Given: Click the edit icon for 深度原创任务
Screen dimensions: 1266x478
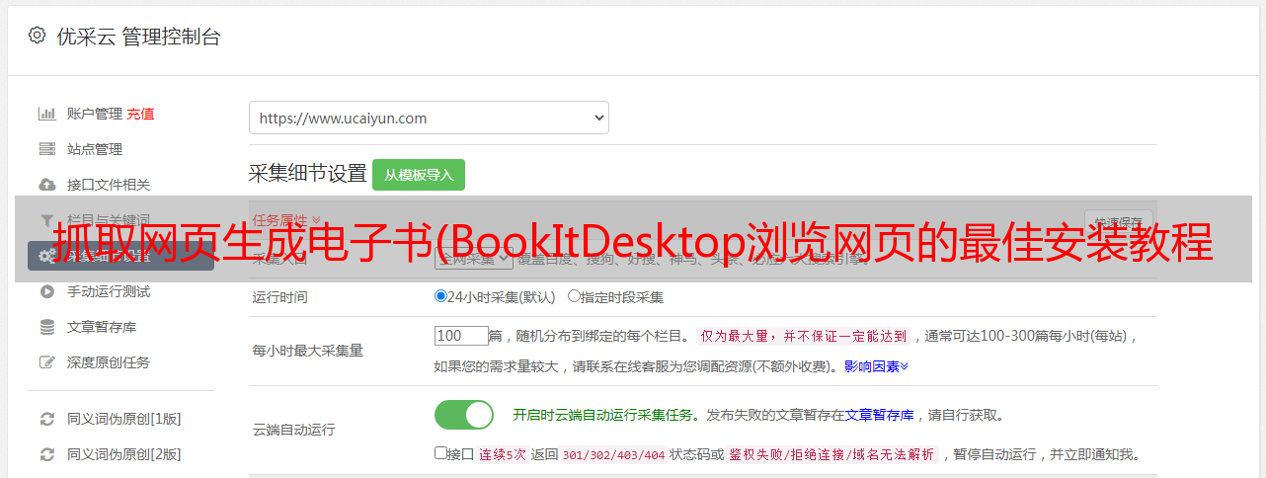Looking at the screenshot, I should [x=46, y=362].
